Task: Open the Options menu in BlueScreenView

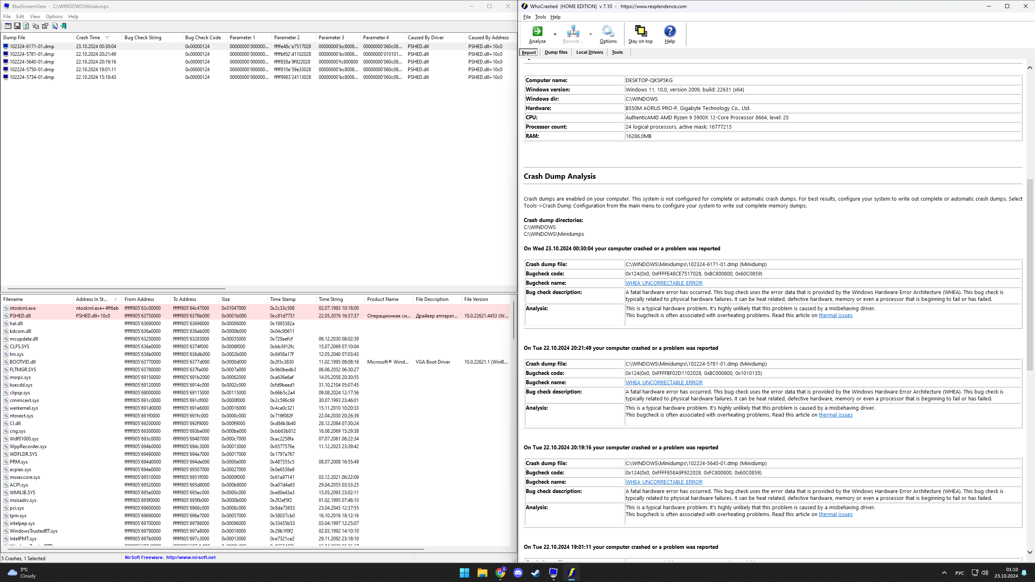Action: 54,17
